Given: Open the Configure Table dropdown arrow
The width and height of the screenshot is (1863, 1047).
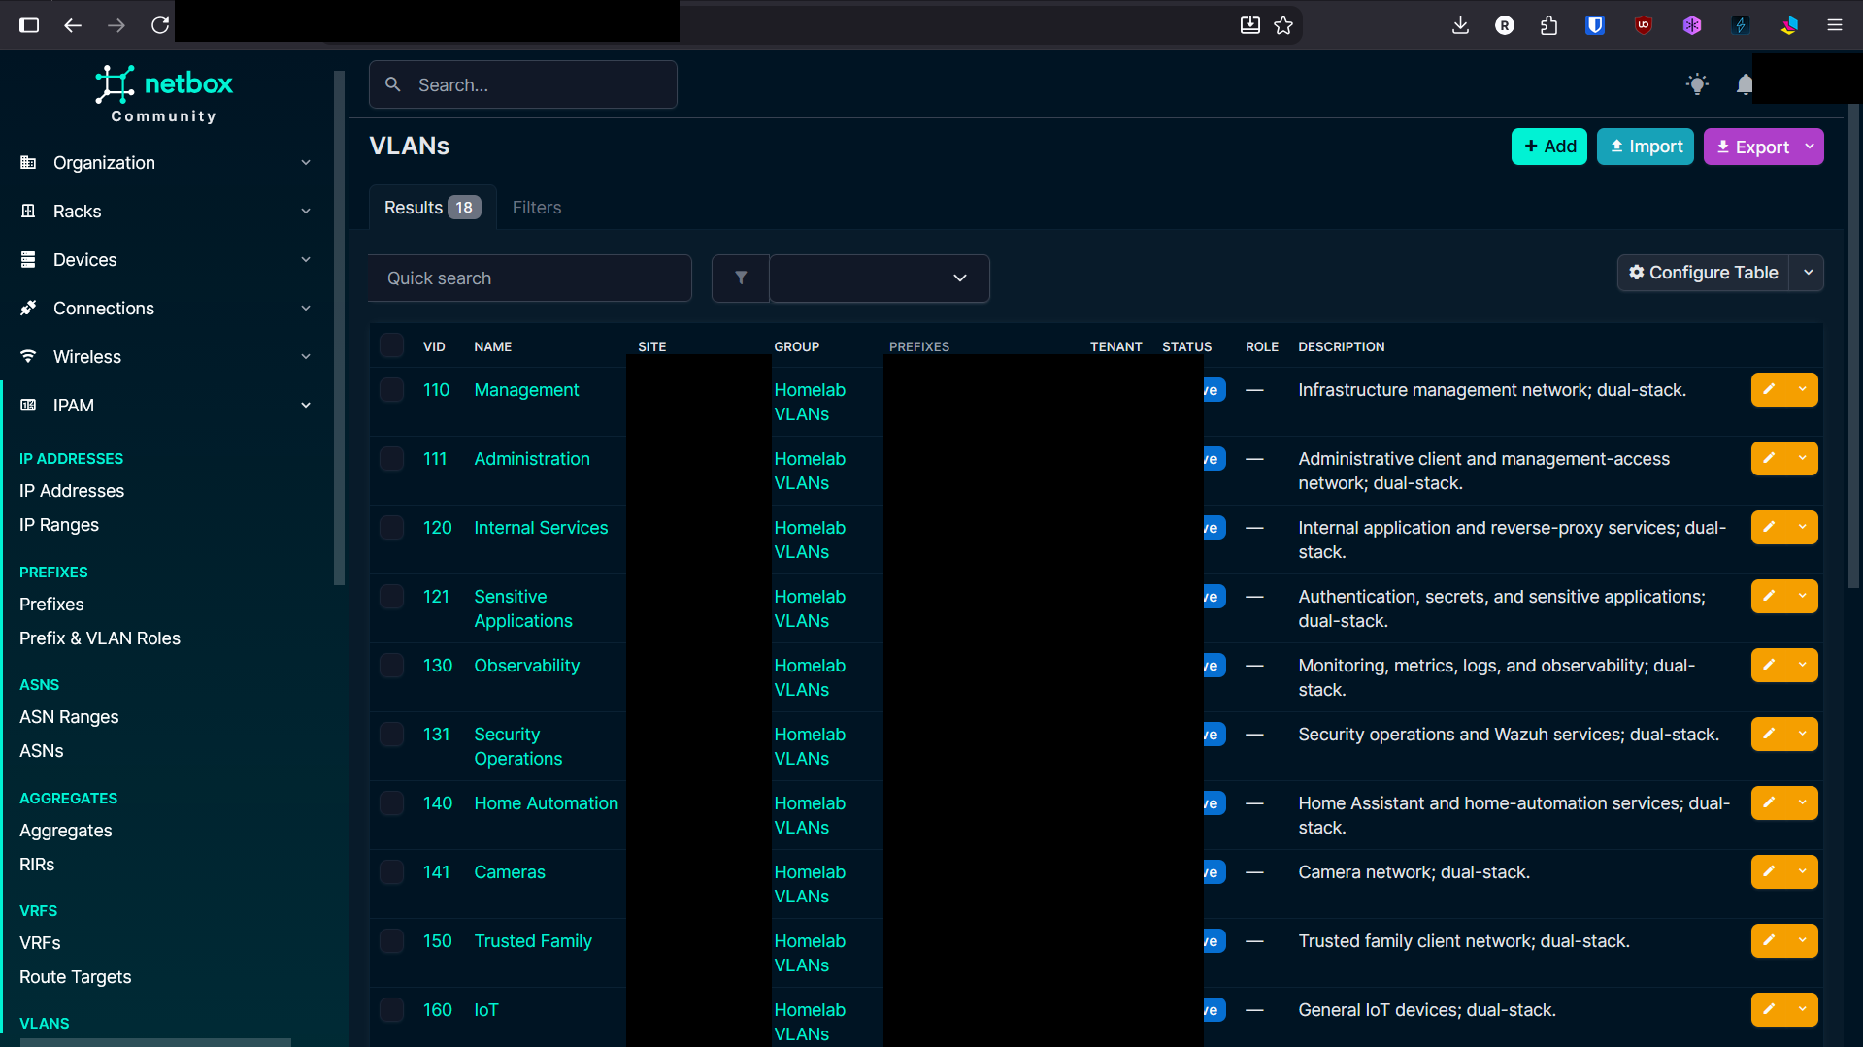Looking at the screenshot, I should pos(1808,273).
